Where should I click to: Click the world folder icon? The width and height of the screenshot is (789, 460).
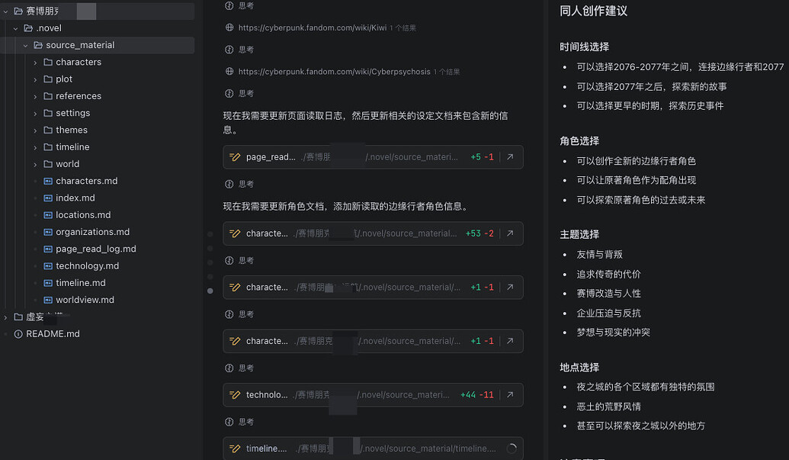coord(48,163)
